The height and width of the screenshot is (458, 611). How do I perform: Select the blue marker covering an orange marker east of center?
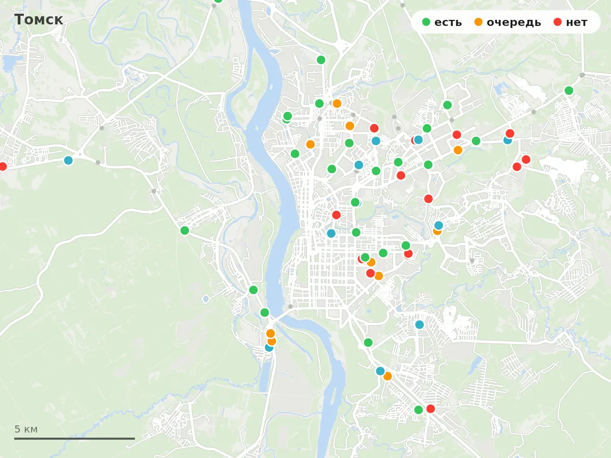[438, 225]
